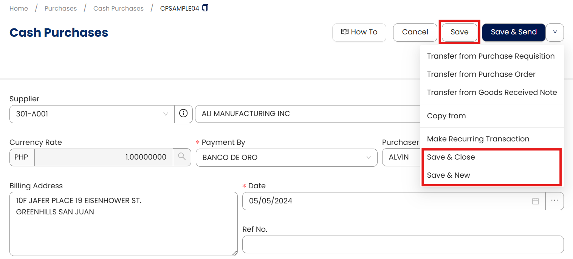This screenshot has width=573, height=259.
Task: Click the CPSAMPLE04 breadcrumb text
Action: click(x=180, y=8)
